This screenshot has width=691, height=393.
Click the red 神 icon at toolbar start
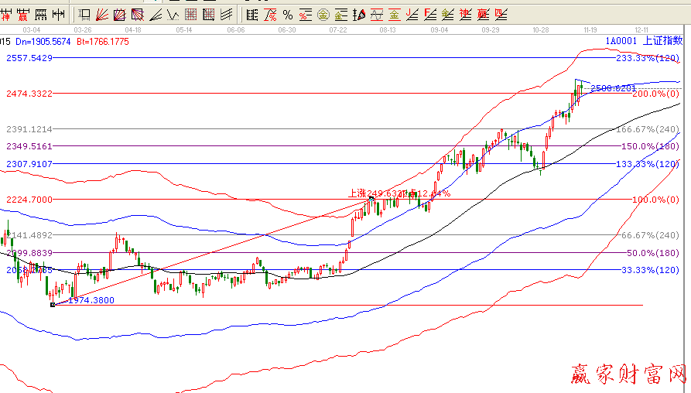tap(6, 14)
